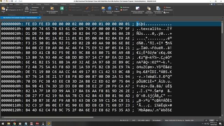Viewport: 224px width, 126px height.
Task: Click hex byte FE at offset 00000000h
Action: pyautogui.click(x=28, y=24)
